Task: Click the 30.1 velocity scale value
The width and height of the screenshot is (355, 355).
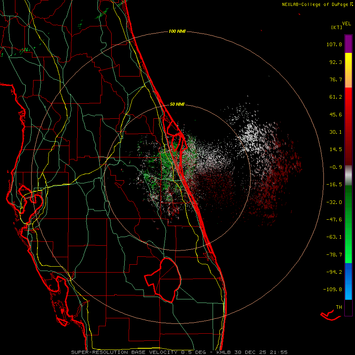Action: (x=336, y=132)
